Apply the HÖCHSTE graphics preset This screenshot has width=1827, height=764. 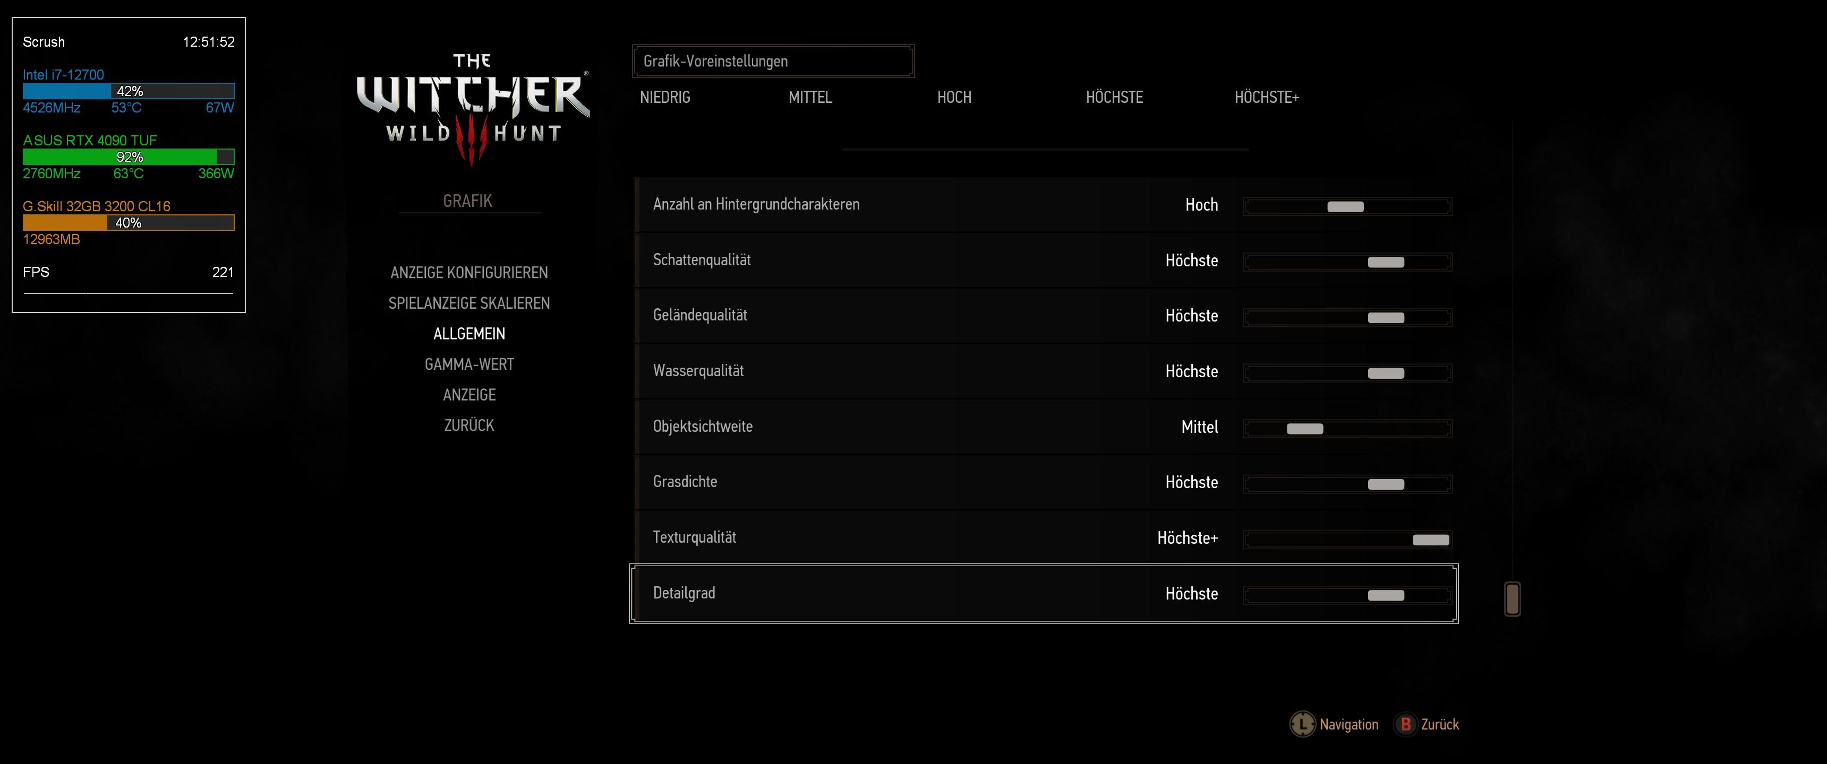pos(1114,97)
